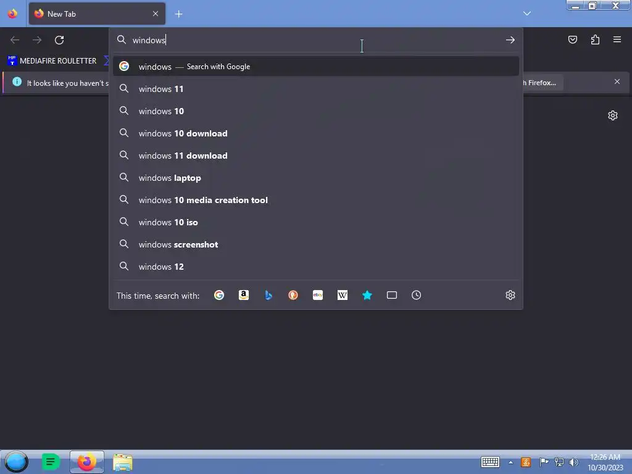
Task: Search open tabs using the tab icon
Action: (392, 295)
